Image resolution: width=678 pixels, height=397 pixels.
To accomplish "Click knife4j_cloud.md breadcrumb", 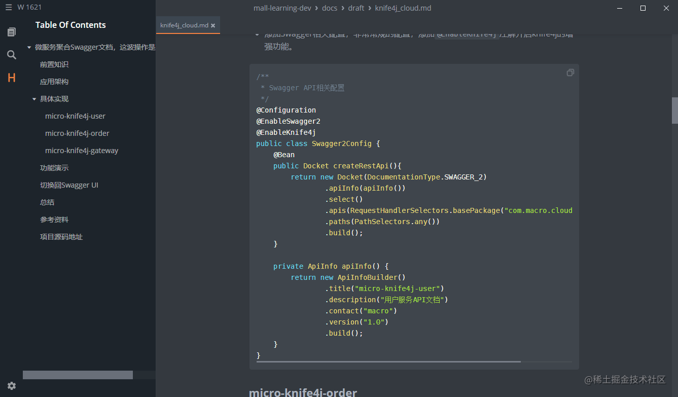I will pos(403,8).
